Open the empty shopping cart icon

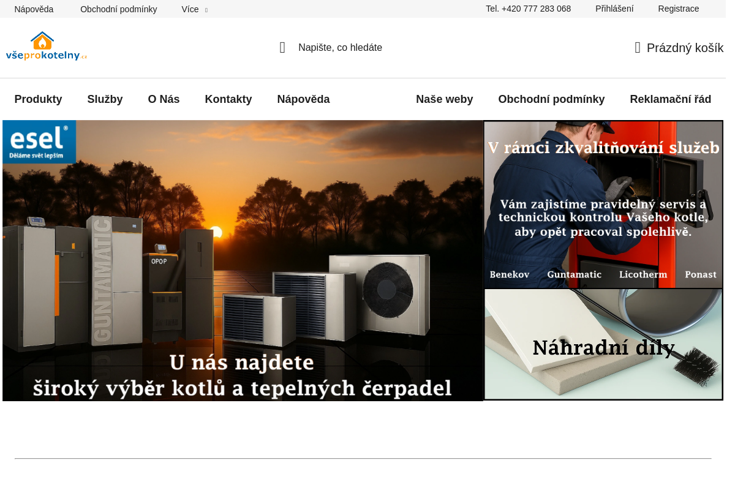pyautogui.click(x=636, y=47)
